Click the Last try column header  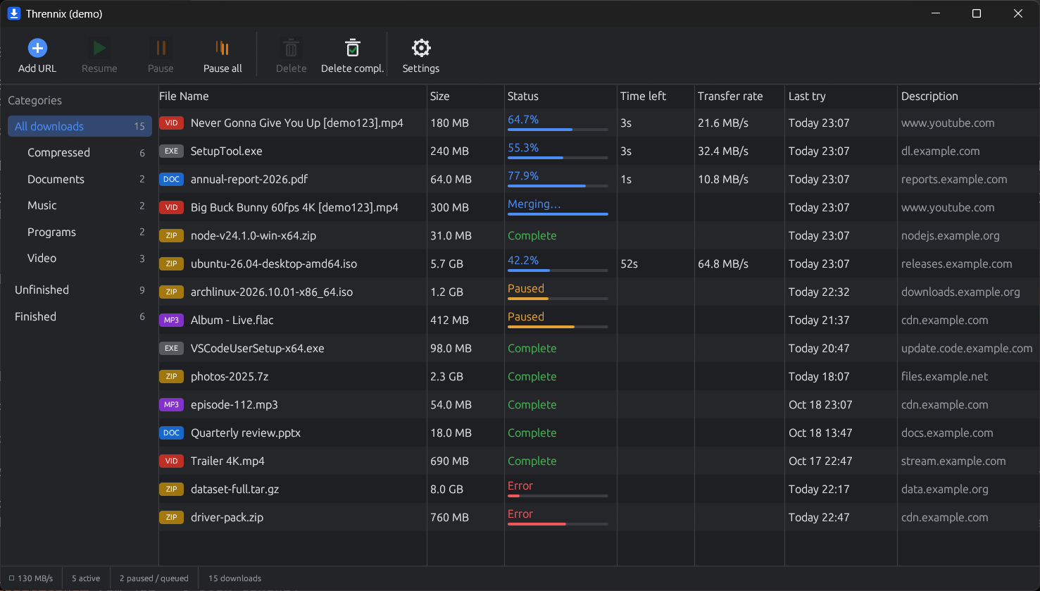pyautogui.click(x=841, y=97)
